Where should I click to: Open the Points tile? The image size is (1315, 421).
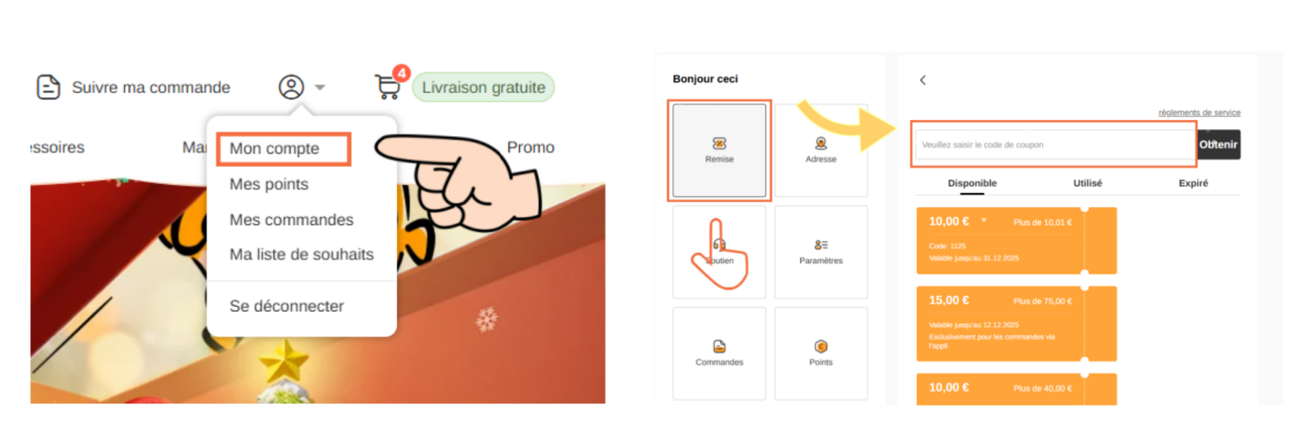[821, 353]
